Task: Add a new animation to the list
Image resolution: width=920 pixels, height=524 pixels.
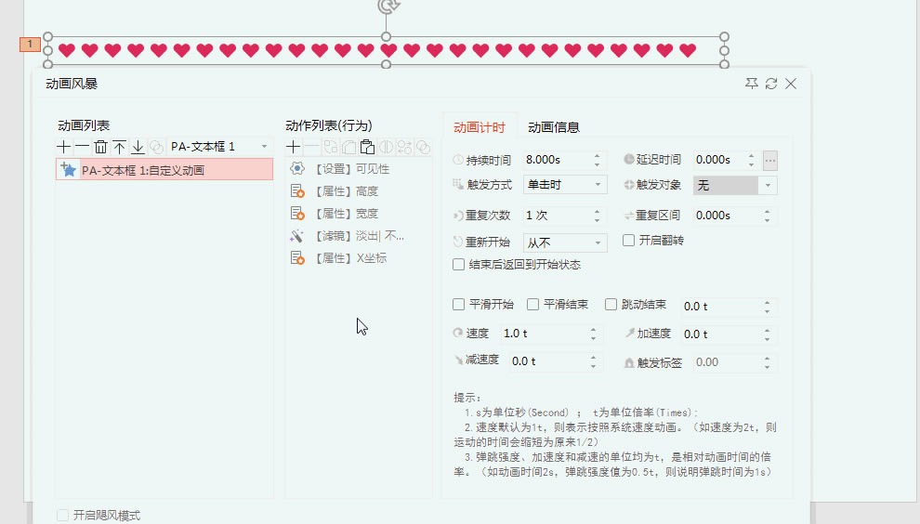Action: [63, 147]
